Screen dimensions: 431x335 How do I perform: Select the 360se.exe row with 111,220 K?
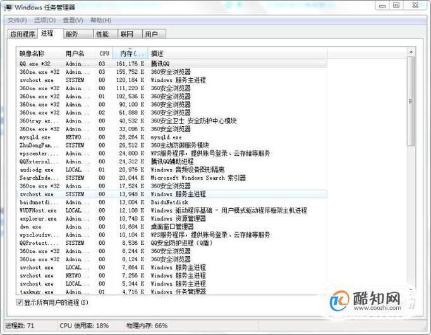[172, 88]
